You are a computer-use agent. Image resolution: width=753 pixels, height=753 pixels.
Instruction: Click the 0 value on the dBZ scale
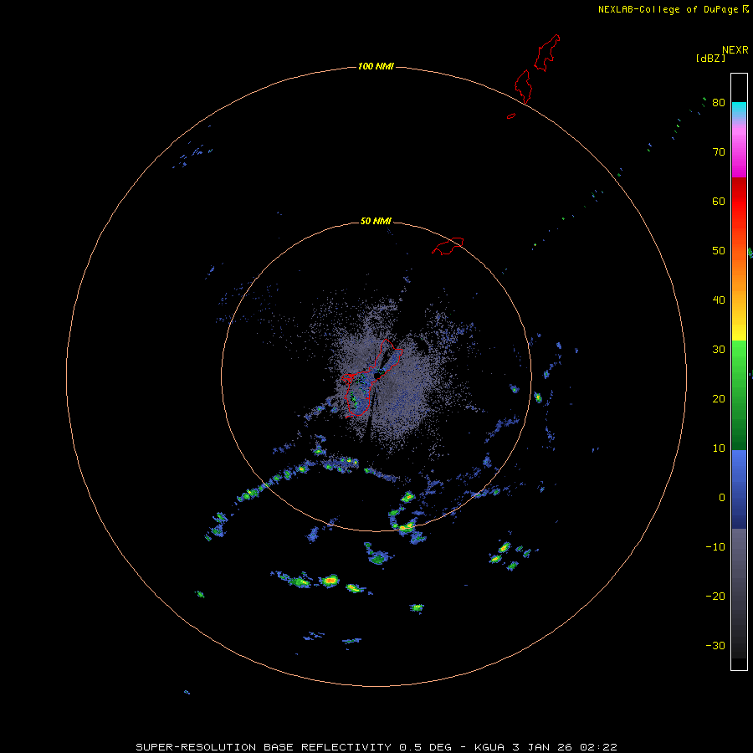pos(722,498)
